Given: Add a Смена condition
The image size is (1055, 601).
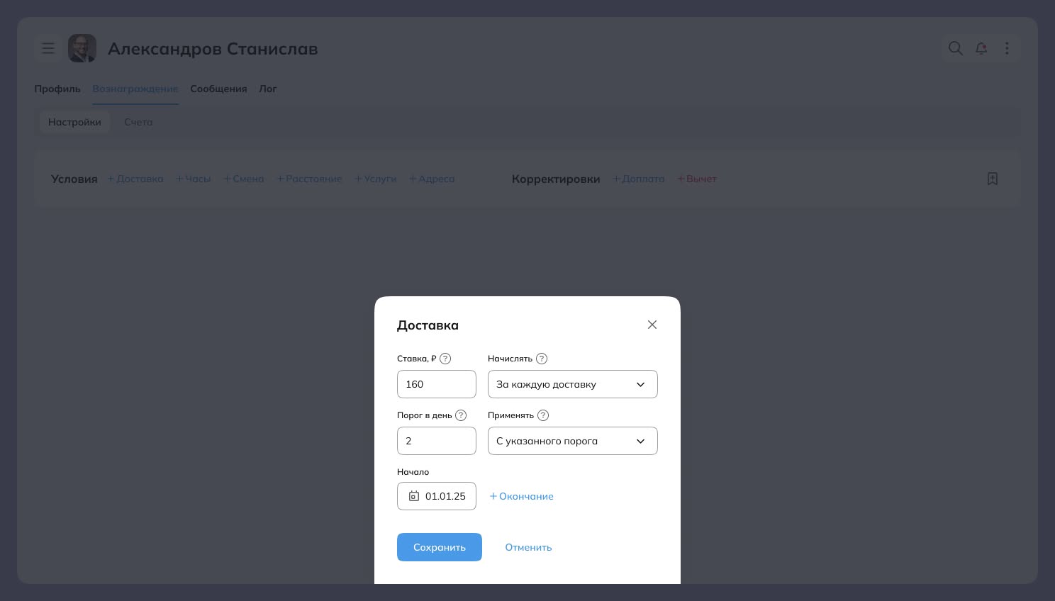Looking at the screenshot, I should coord(244,179).
